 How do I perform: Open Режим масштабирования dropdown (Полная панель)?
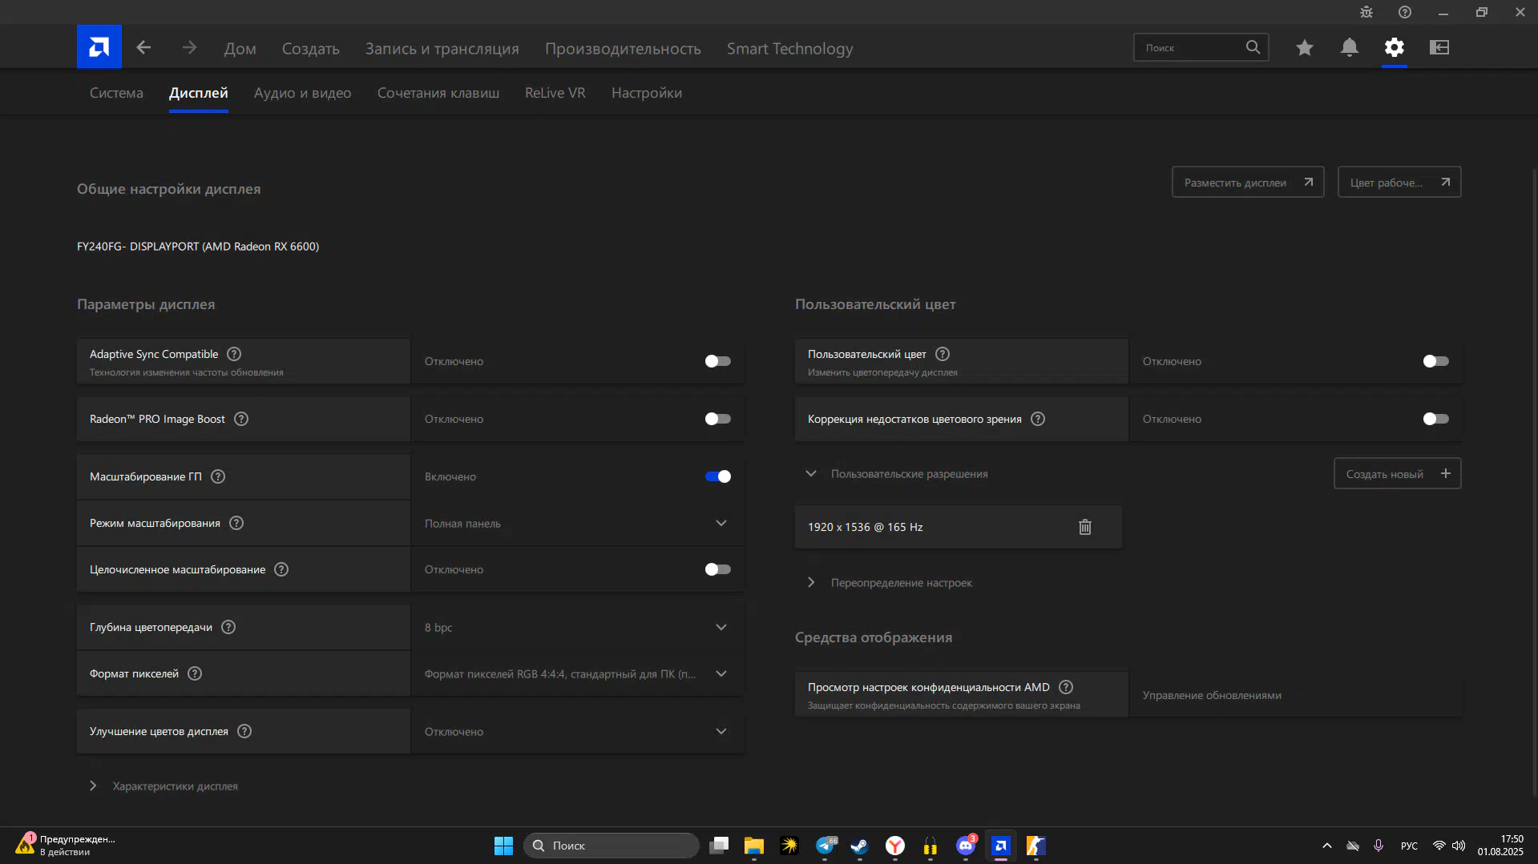(x=577, y=523)
